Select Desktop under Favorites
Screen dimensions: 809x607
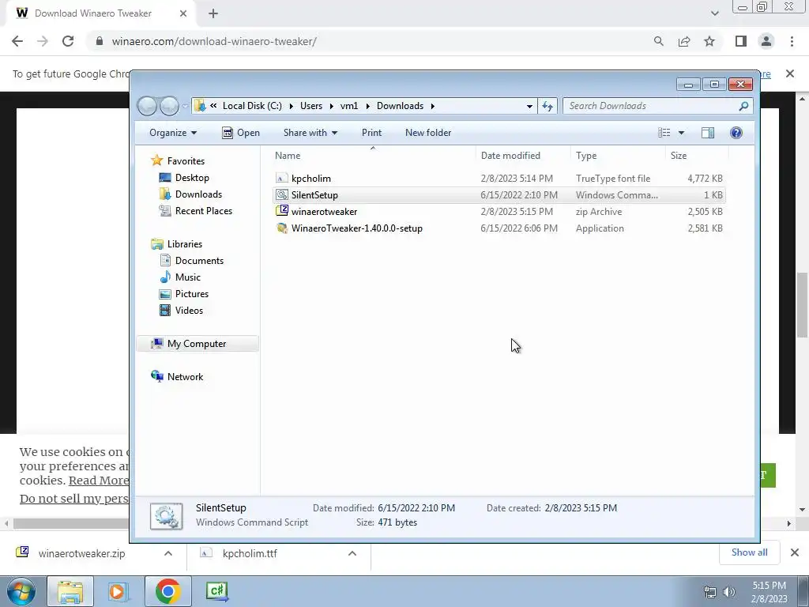(x=192, y=178)
